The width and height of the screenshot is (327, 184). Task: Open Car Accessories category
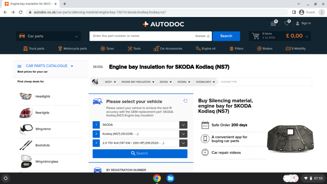tap(168, 49)
